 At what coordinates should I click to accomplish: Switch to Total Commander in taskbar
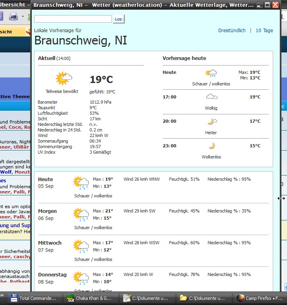[35, 298]
